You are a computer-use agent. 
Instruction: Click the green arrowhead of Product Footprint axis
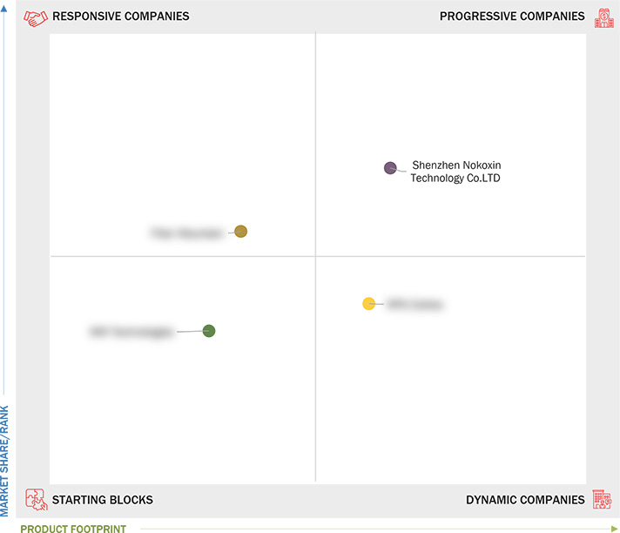614,529
